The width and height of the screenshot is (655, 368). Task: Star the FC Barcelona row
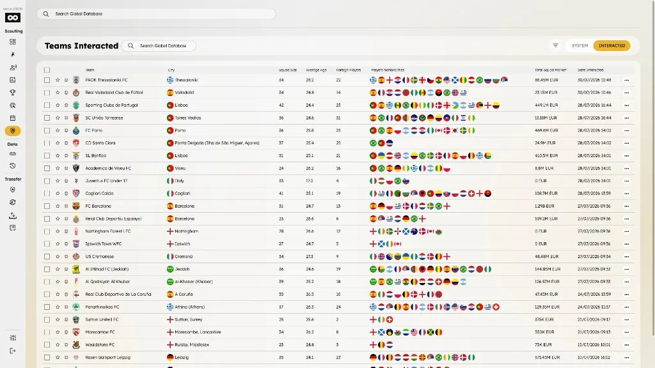point(58,206)
